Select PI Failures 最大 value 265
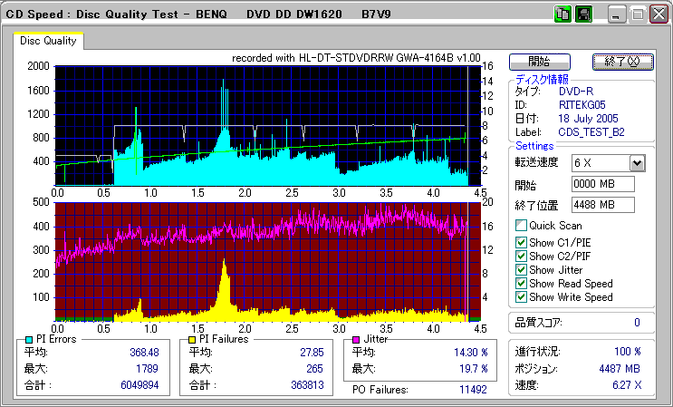This screenshot has height=407, width=673. click(x=314, y=369)
